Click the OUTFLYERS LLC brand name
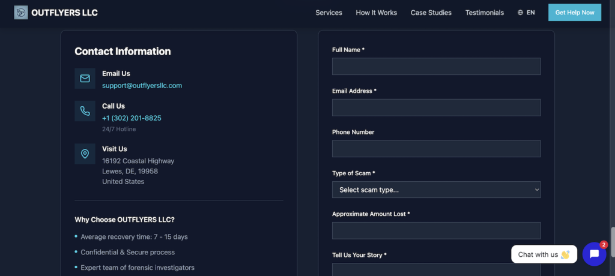The height and width of the screenshot is (276, 615). coord(64,13)
